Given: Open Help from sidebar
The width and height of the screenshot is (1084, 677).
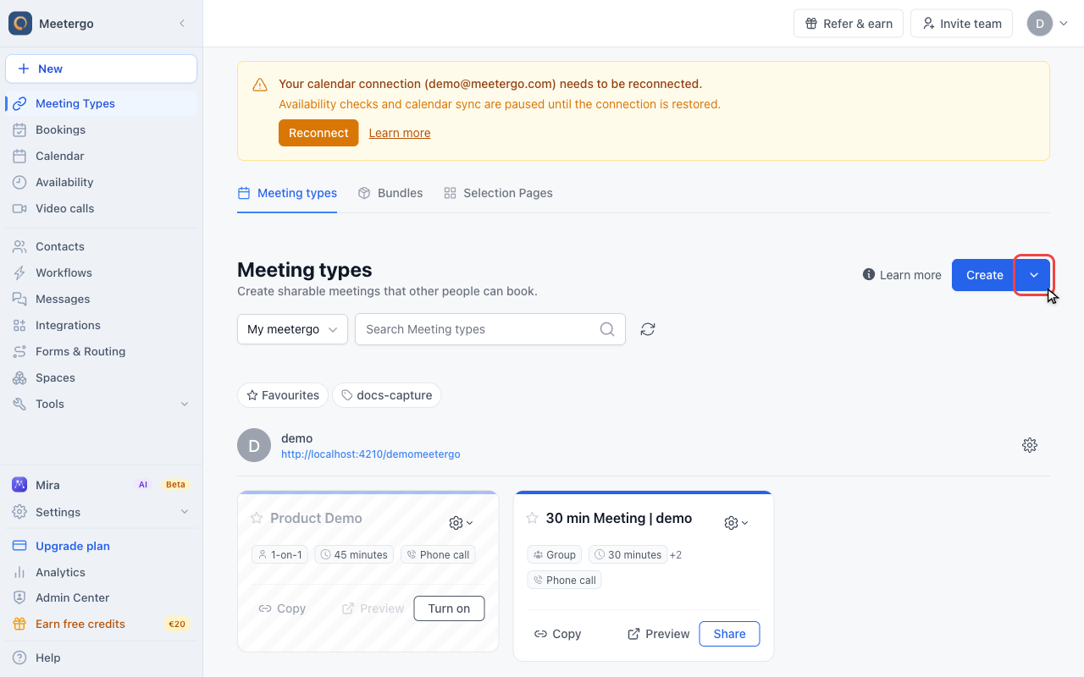Looking at the screenshot, I should tap(102, 658).
